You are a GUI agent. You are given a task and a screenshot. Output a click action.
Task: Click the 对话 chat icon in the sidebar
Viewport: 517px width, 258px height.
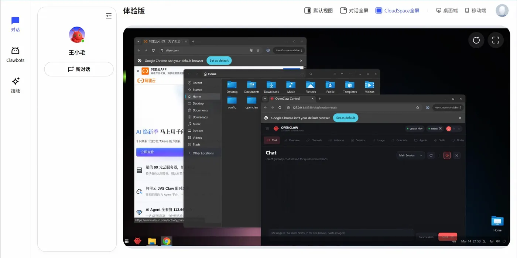[15, 24]
